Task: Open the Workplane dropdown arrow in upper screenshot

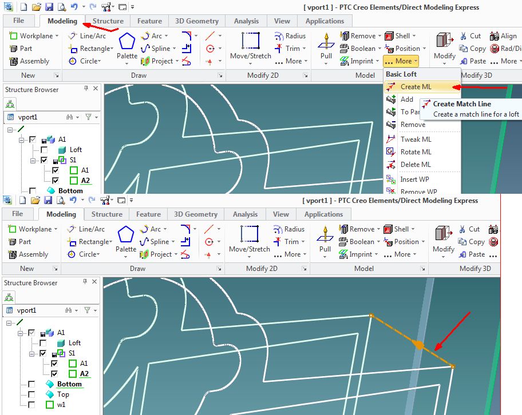Action: (x=57, y=36)
